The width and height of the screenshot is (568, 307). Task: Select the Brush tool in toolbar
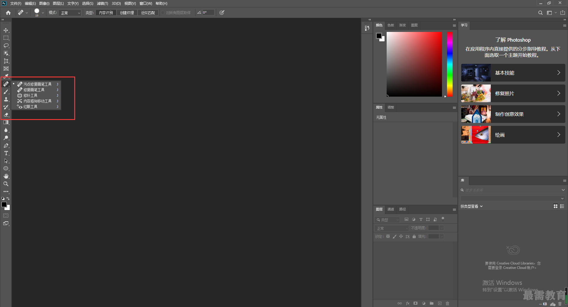6,92
